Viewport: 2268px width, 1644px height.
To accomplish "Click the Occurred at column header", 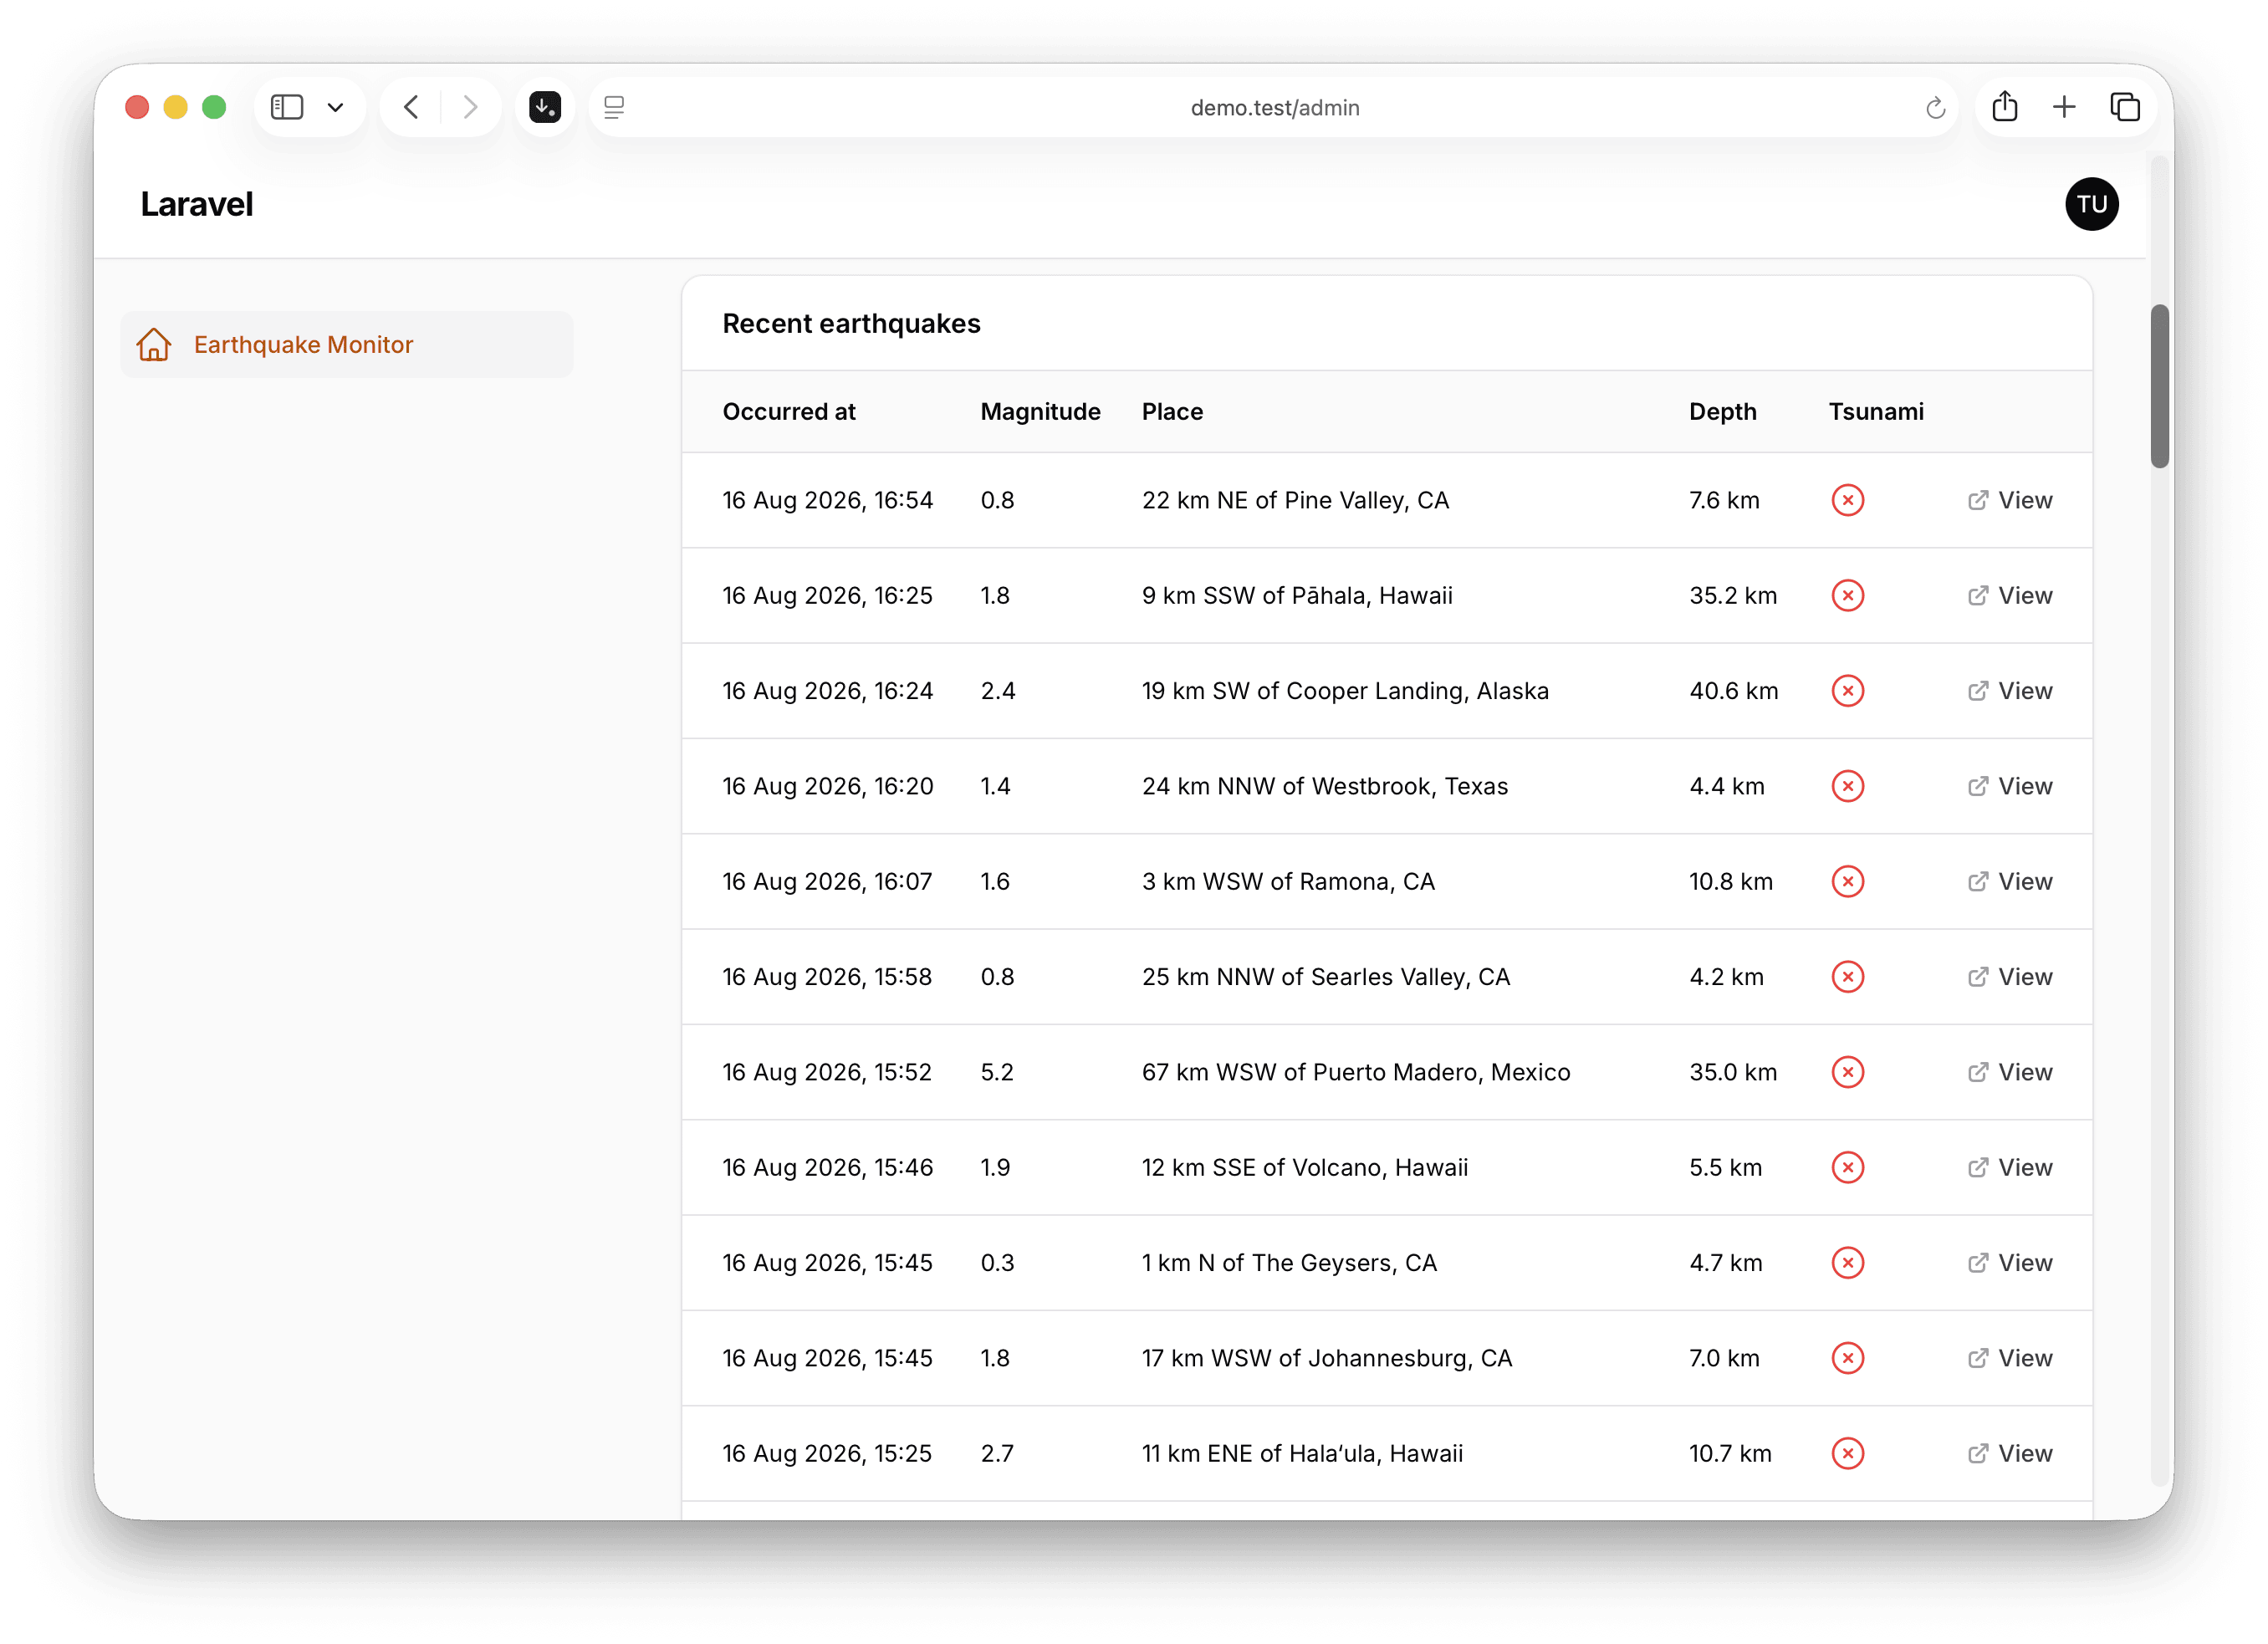I will click(x=789, y=412).
